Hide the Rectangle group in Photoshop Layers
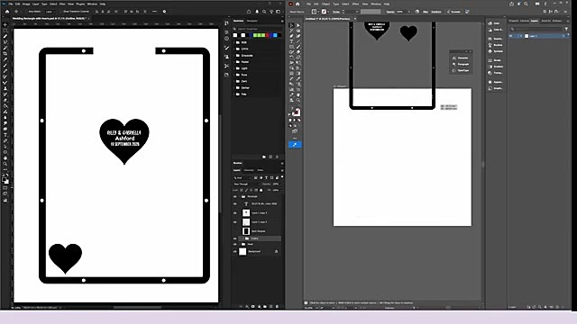The width and height of the screenshot is (577, 324). tap(235, 196)
